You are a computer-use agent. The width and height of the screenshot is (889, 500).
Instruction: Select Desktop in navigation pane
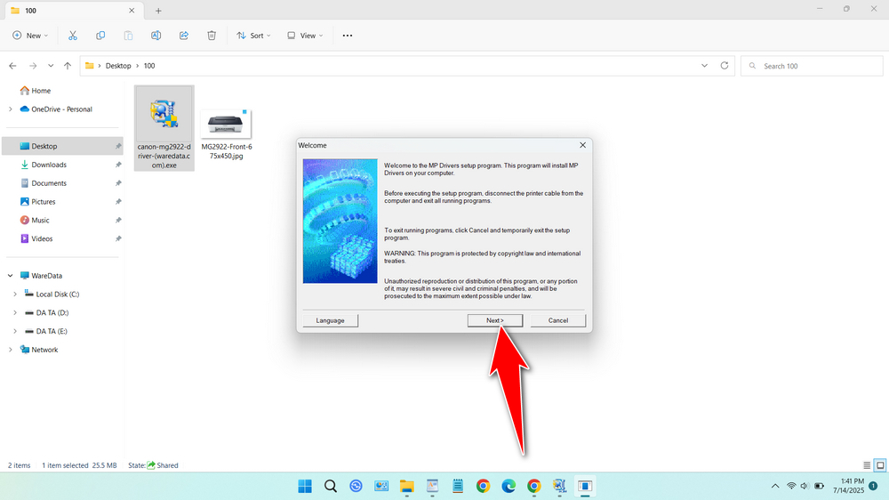(62, 147)
